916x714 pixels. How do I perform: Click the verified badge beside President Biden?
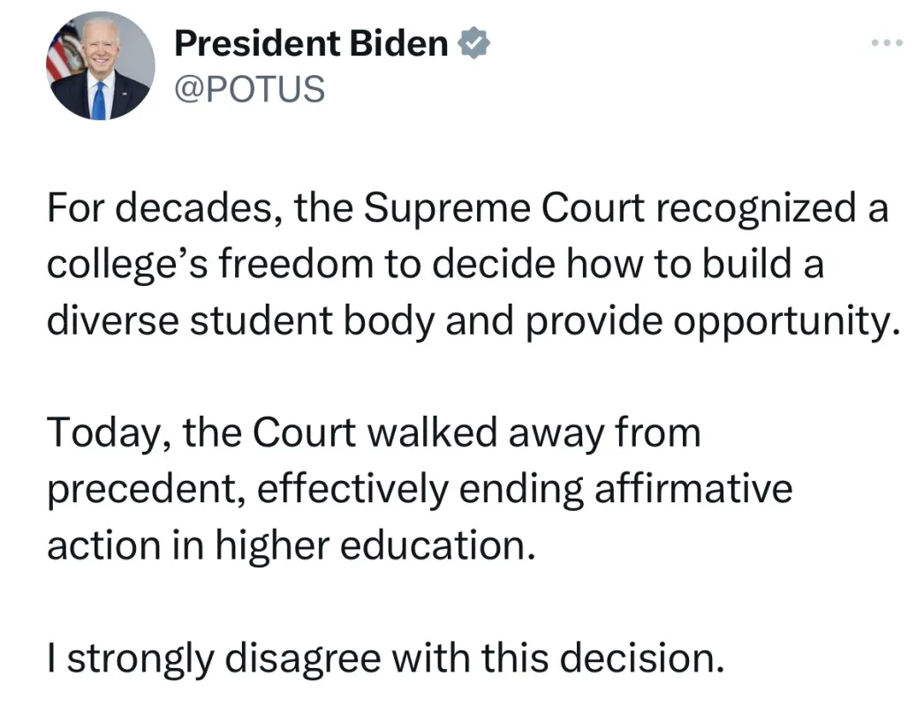474,43
